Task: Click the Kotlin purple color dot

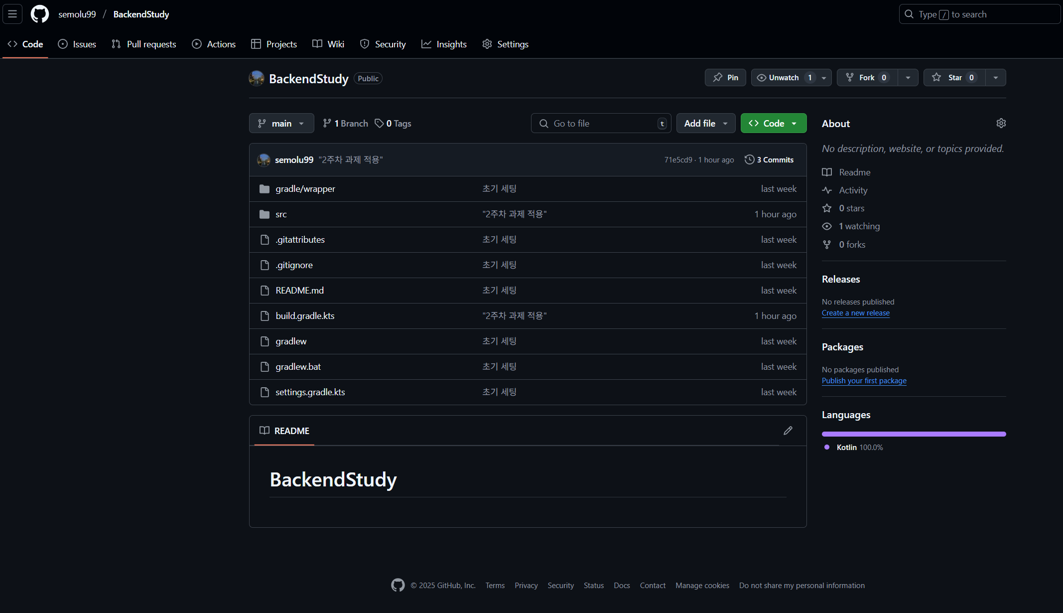Action: [x=827, y=447]
